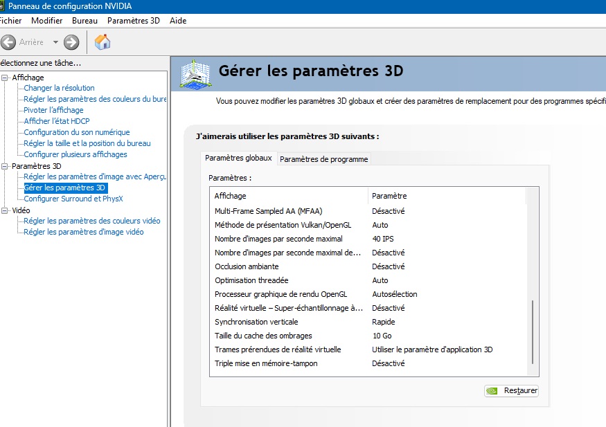Click the 10 Go value
Viewport: 606px width, 427px height.
point(382,336)
